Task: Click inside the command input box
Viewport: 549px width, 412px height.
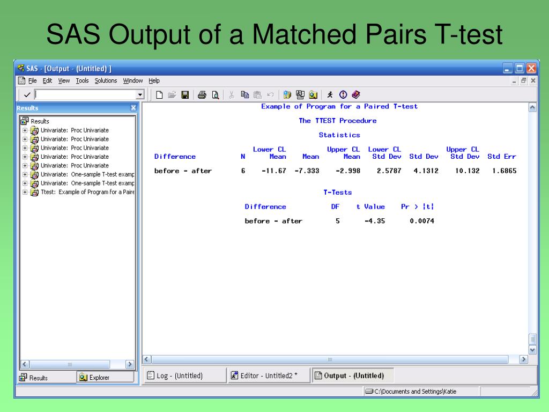Action: click(x=86, y=95)
